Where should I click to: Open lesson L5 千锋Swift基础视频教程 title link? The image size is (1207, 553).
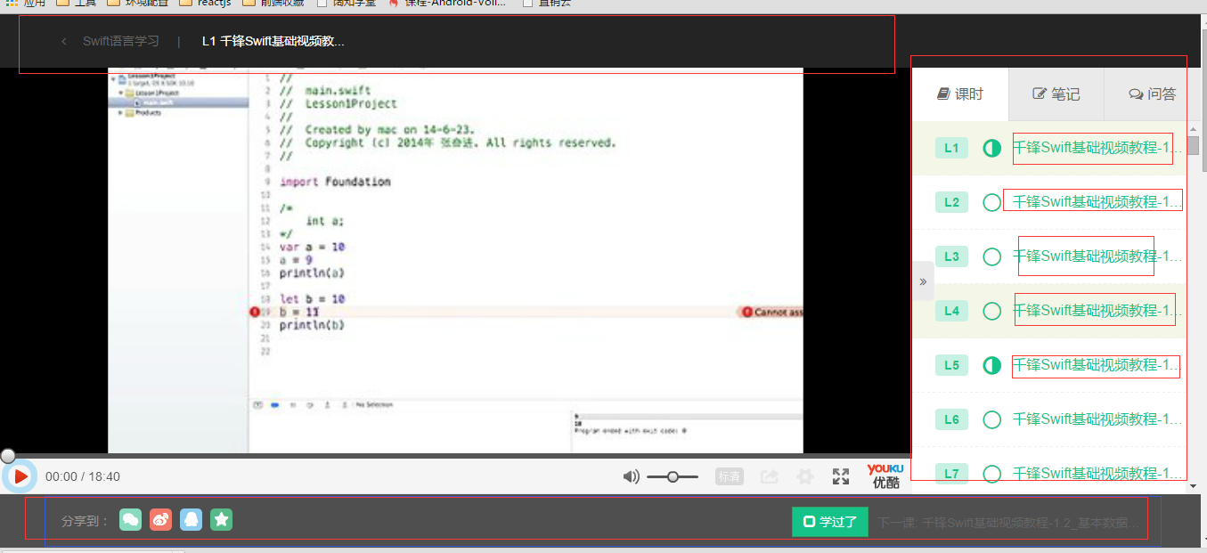(x=1098, y=365)
